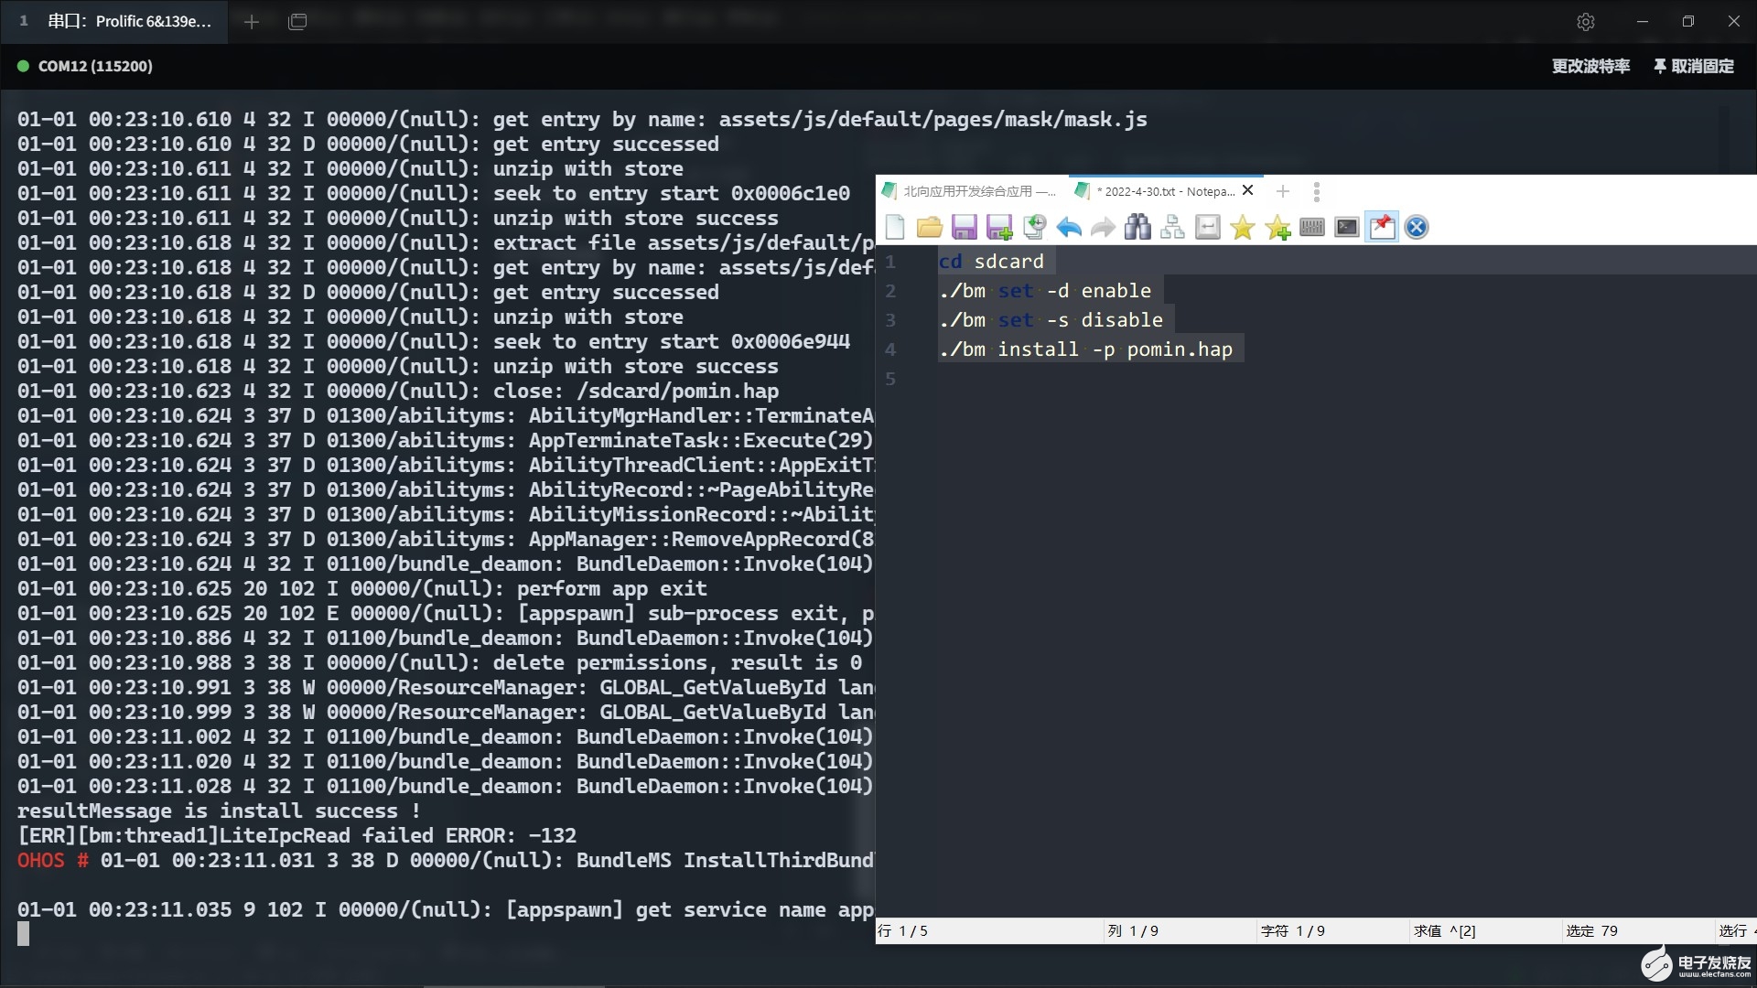Click the hierarchy tree icon in toolbar
The image size is (1757, 988).
[1172, 227]
